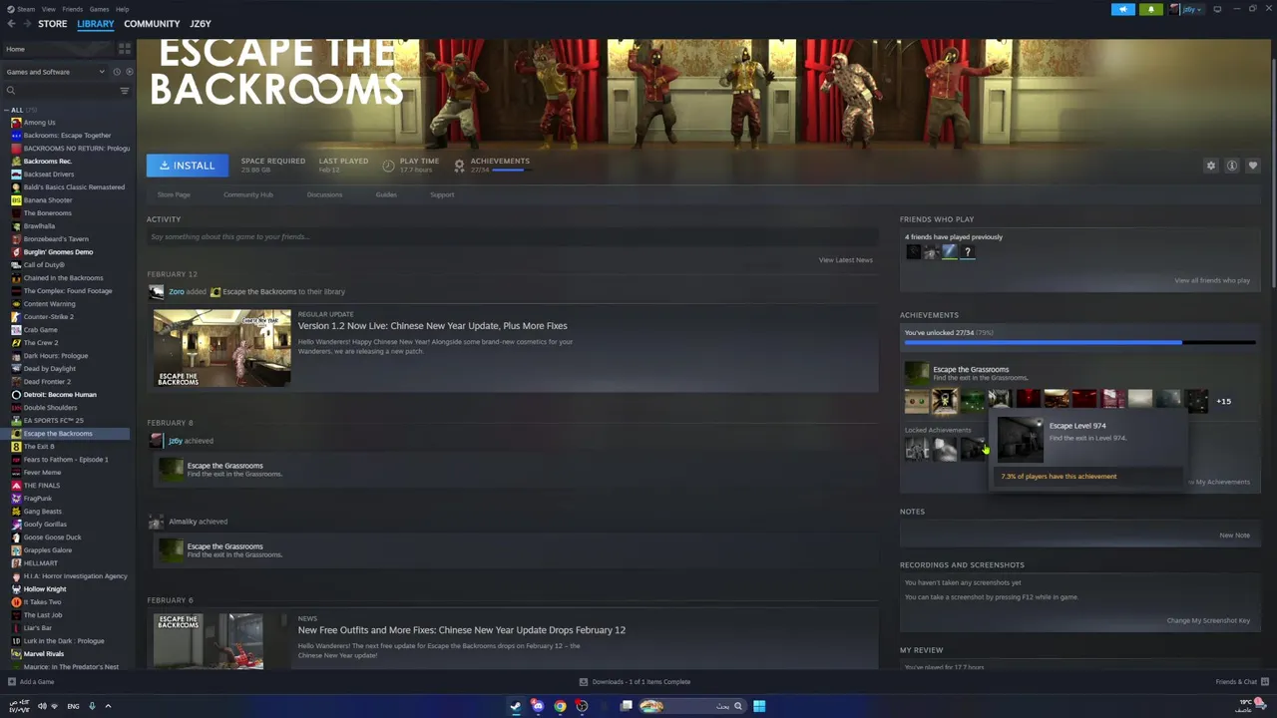
Task: Show hidden system tray icons chevron
Action: click(x=108, y=706)
